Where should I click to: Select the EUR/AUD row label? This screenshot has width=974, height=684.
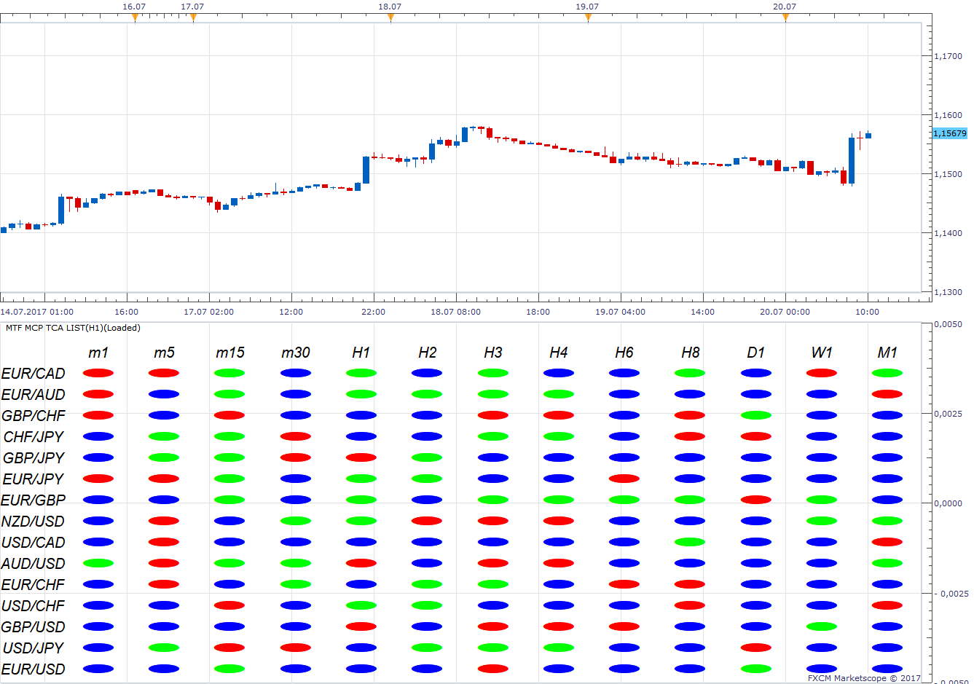(x=34, y=395)
